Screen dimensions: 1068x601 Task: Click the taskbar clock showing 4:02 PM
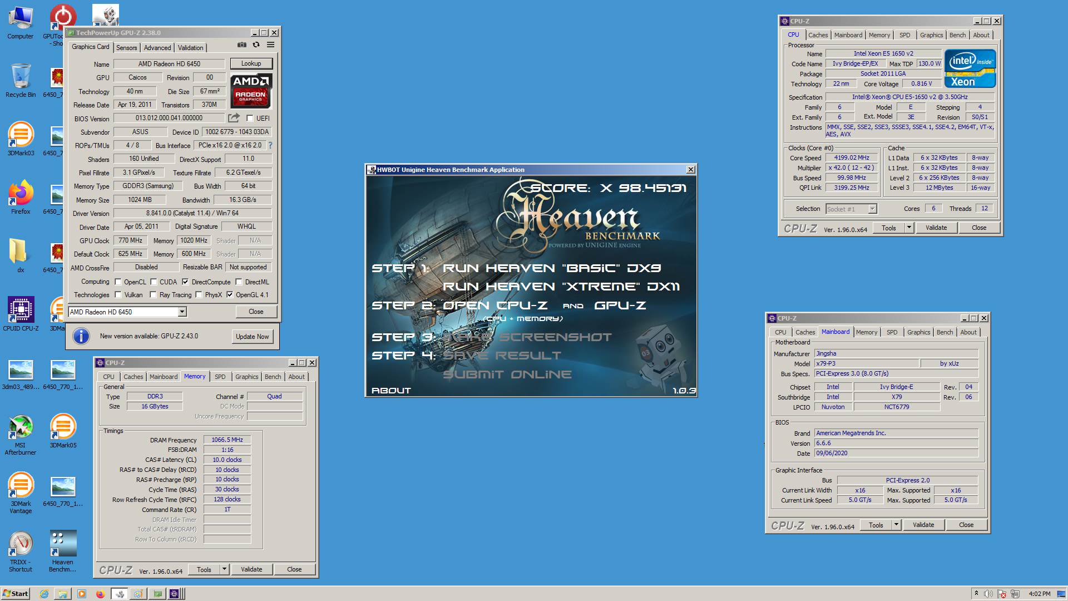tap(1040, 594)
